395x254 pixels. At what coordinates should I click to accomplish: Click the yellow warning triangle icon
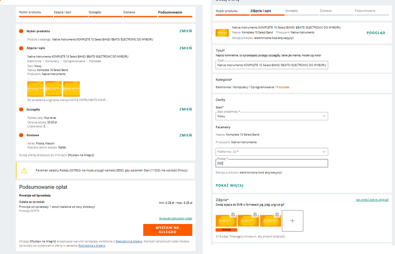coord(25,171)
